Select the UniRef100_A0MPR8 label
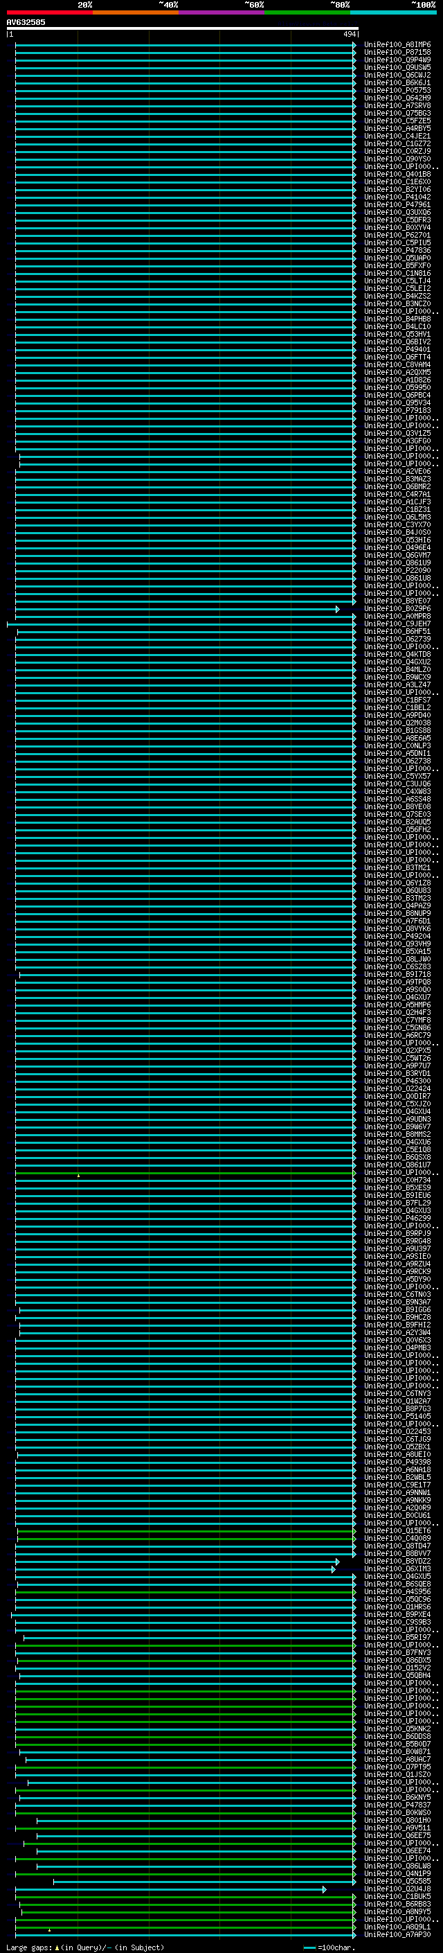 click(397, 617)
